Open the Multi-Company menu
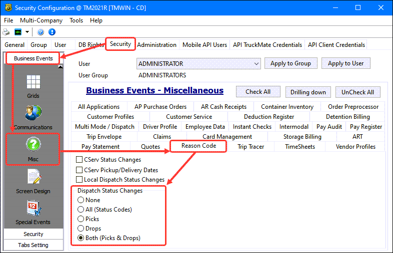 click(x=40, y=20)
